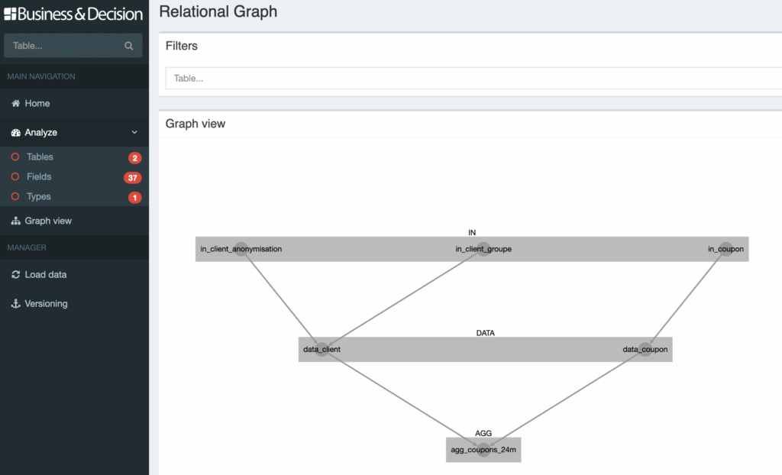Click the Business & Decision logo
This screenshot has height=475, width=782.
pyautogui.click(x=74, y=15)
